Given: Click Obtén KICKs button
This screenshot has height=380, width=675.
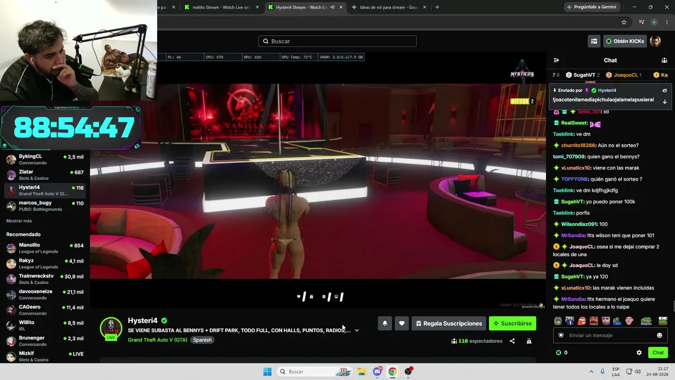Looking at the screenshot, I should pyautogui.click(x=625, y=41).
